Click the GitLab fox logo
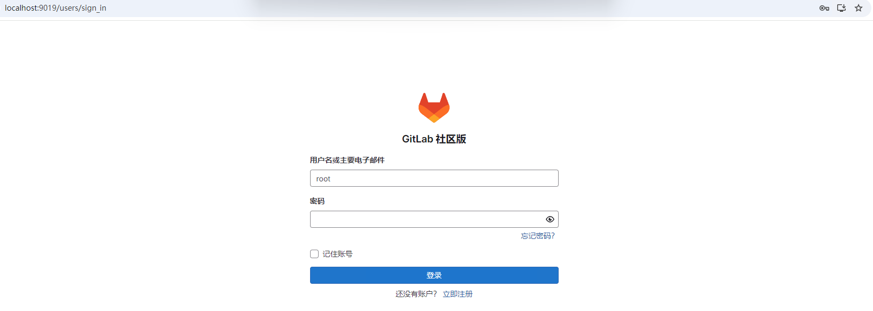Image resolution: width=873 pixels, height=311 pixels. point(434,108)
